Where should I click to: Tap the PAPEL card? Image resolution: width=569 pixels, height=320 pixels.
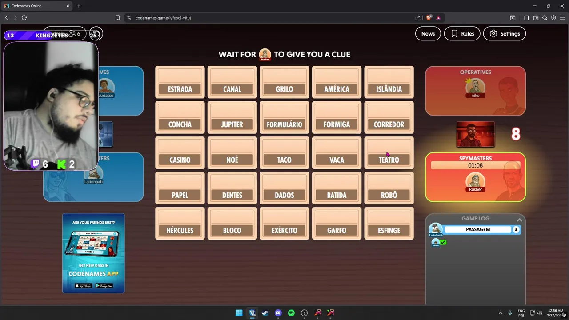click(x=180, y=188)
